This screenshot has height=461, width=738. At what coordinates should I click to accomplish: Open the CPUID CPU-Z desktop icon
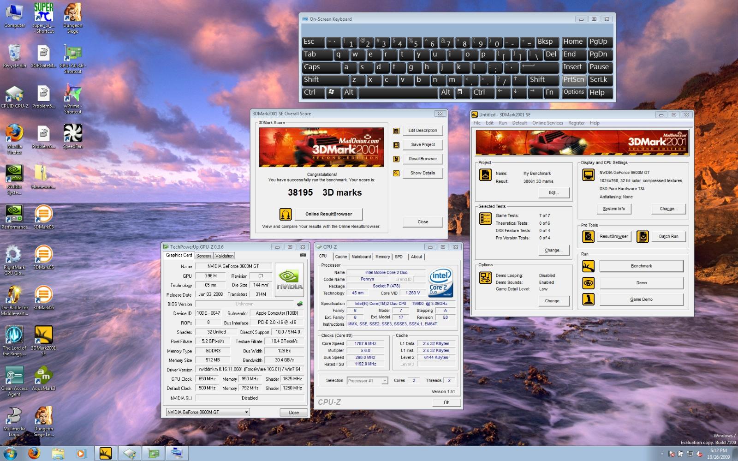click(x=14, y=97)
